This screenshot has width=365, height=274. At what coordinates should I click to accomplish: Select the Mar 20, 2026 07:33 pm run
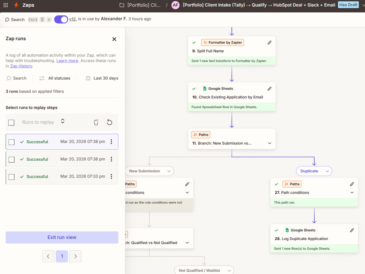pos(62,176)
